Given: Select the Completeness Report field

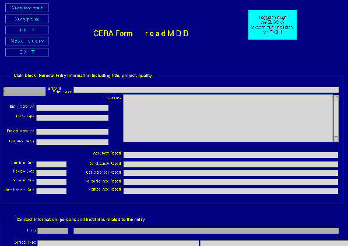Looking at the screenshot, I should point(231,173).
